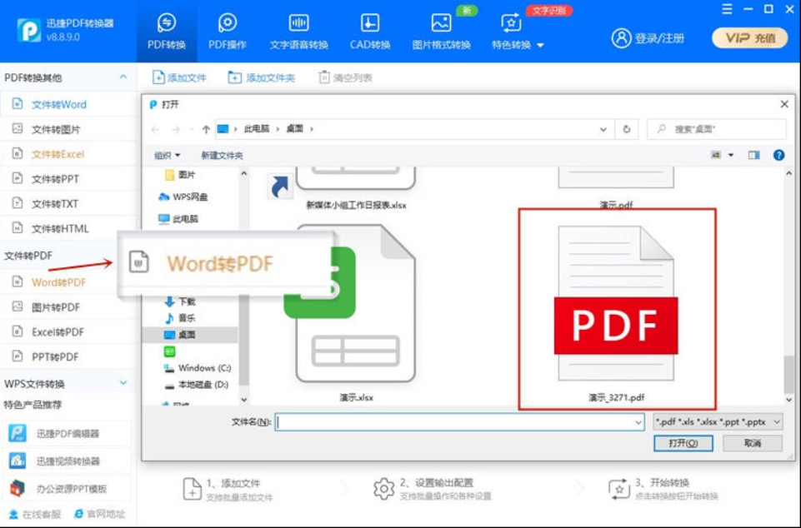Viewport: 801px width, 528px height.
Task: Select 桌面 in navigation tree
Action: tap(190, 335)
